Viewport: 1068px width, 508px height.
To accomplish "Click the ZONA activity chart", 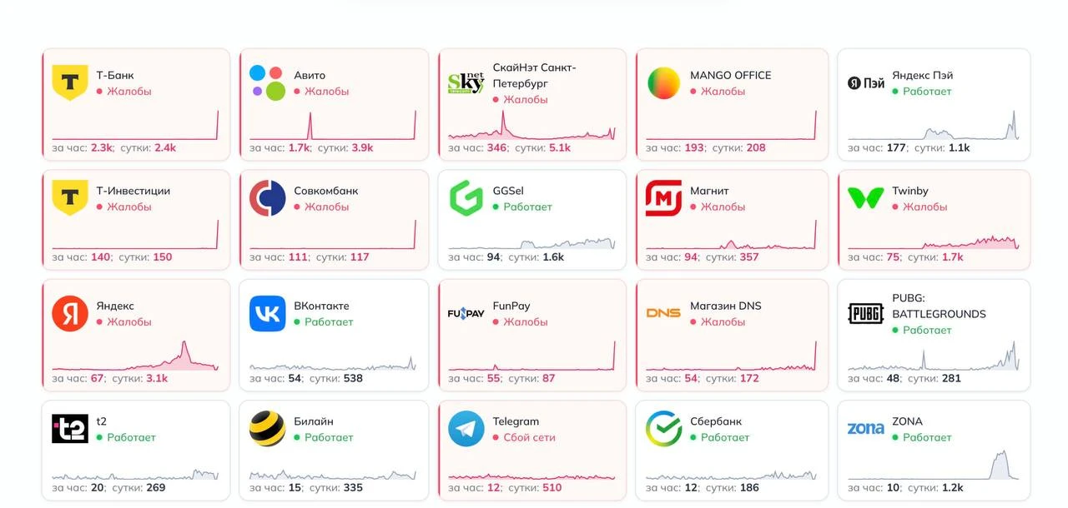I will click(x=934, y=465).
